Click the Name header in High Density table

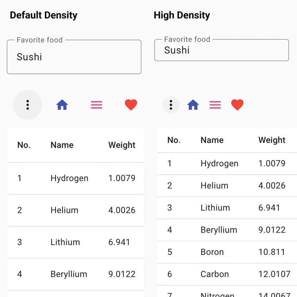point(212,140)
